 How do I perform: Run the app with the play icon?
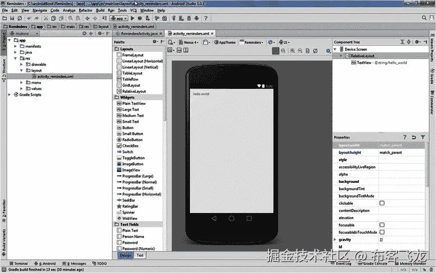point(133,19)
